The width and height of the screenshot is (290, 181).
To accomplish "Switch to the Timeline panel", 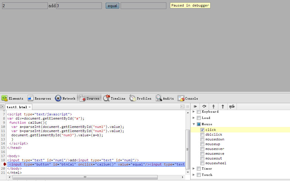I will point(114,98).
